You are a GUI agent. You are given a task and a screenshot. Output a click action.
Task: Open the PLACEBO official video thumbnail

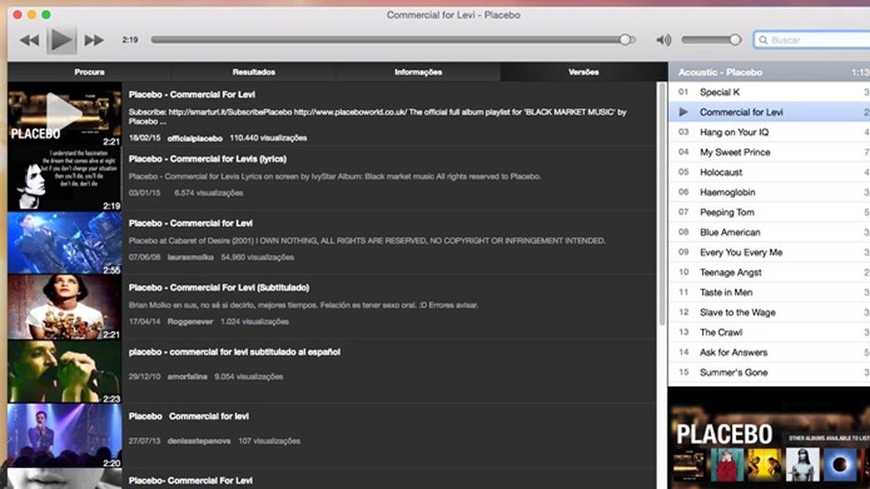[x=65, y=115]
